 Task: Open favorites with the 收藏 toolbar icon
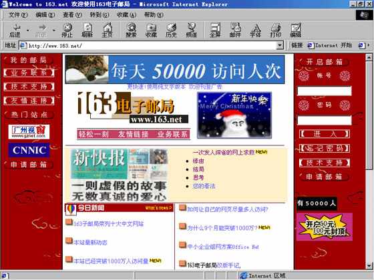151,30
